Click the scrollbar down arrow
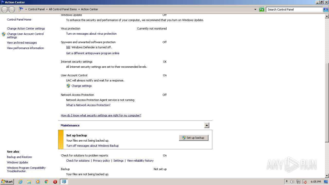329x185 pixels. (x=327, y=176)
